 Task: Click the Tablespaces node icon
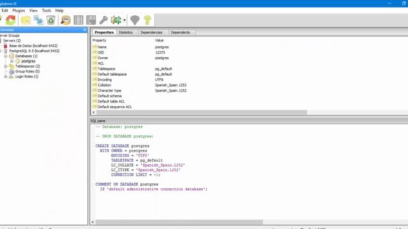tap(11, 66)
